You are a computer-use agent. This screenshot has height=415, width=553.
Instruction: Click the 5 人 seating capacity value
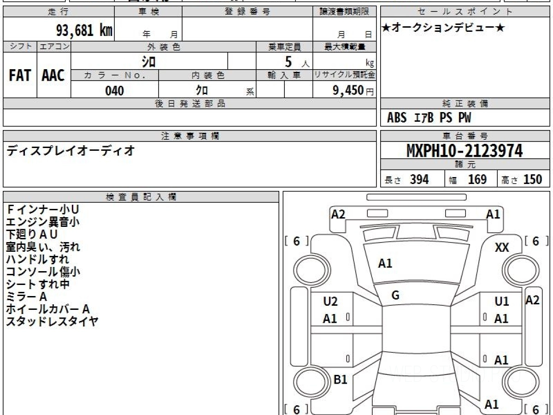297,62
